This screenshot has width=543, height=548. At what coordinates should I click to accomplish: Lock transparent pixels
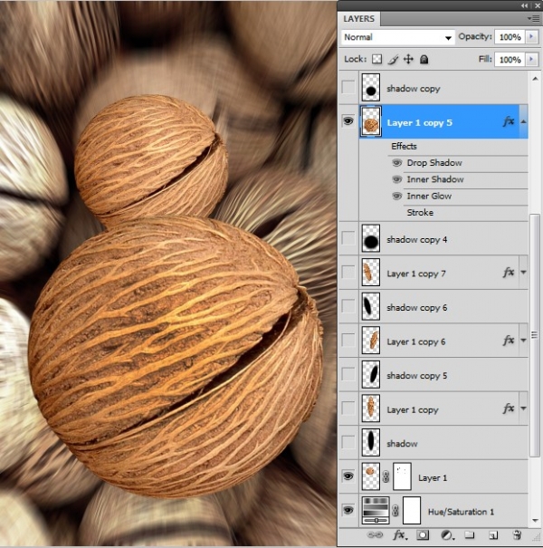376,59
